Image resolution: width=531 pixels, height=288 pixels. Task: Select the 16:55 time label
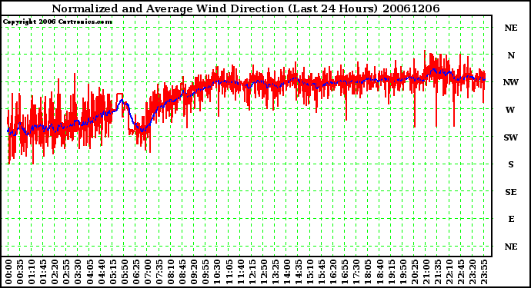[345, 272]
